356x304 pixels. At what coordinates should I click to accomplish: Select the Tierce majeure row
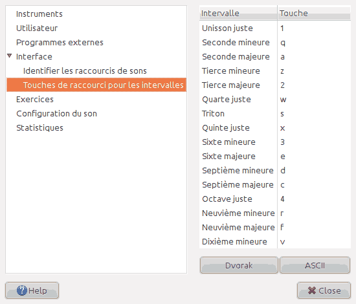point(275,85)
